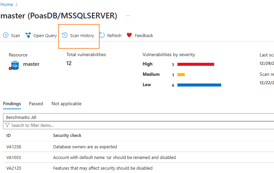Select the 'sa' account rename finding text
Viewport: 274px width, 173px height.
click(115, 157)
